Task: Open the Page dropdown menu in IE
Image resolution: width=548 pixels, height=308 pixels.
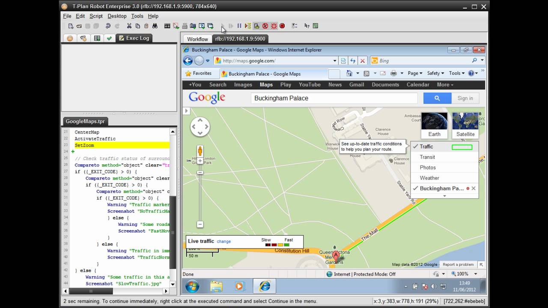Action: coord(415,73)
